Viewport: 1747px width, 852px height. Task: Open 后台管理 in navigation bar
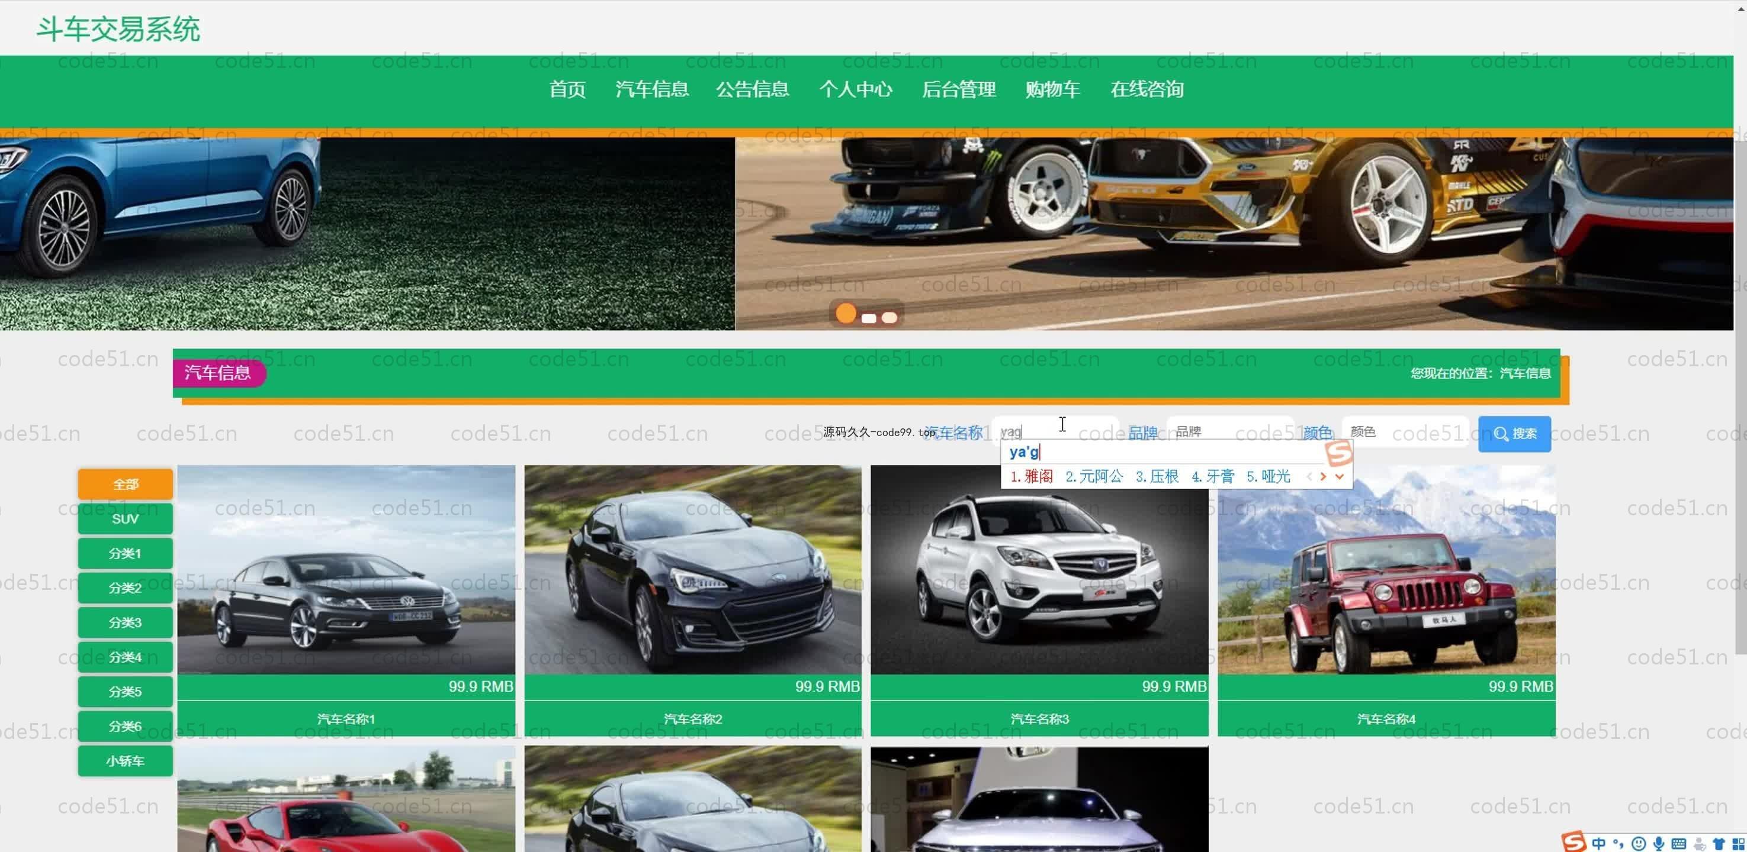[958, 89]
